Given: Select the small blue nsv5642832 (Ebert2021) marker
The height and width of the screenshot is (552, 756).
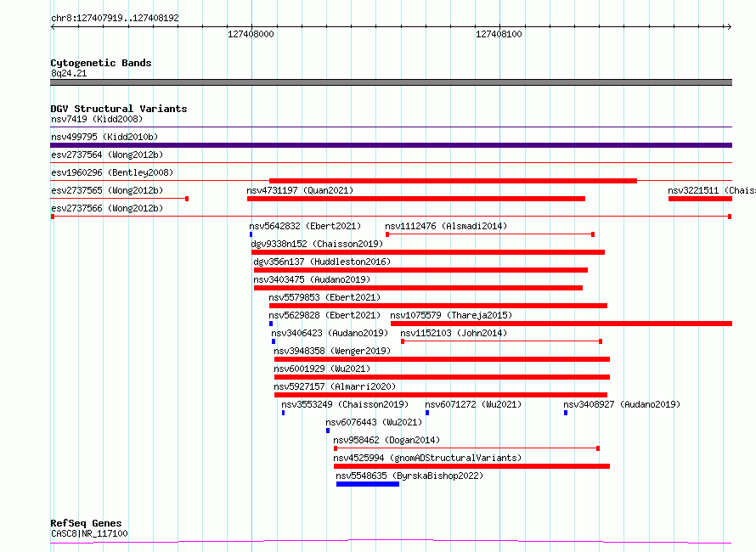Looking at the screenshot, I should (251, 234).
